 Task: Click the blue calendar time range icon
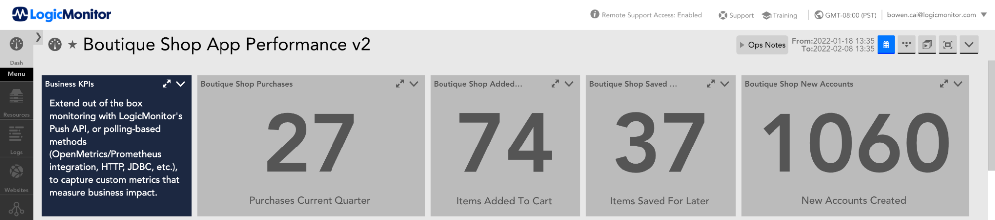[x=886, y=45]
